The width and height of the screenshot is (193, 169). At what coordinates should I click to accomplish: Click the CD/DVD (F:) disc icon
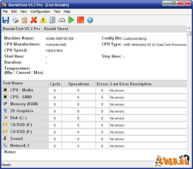coord(5,131)
